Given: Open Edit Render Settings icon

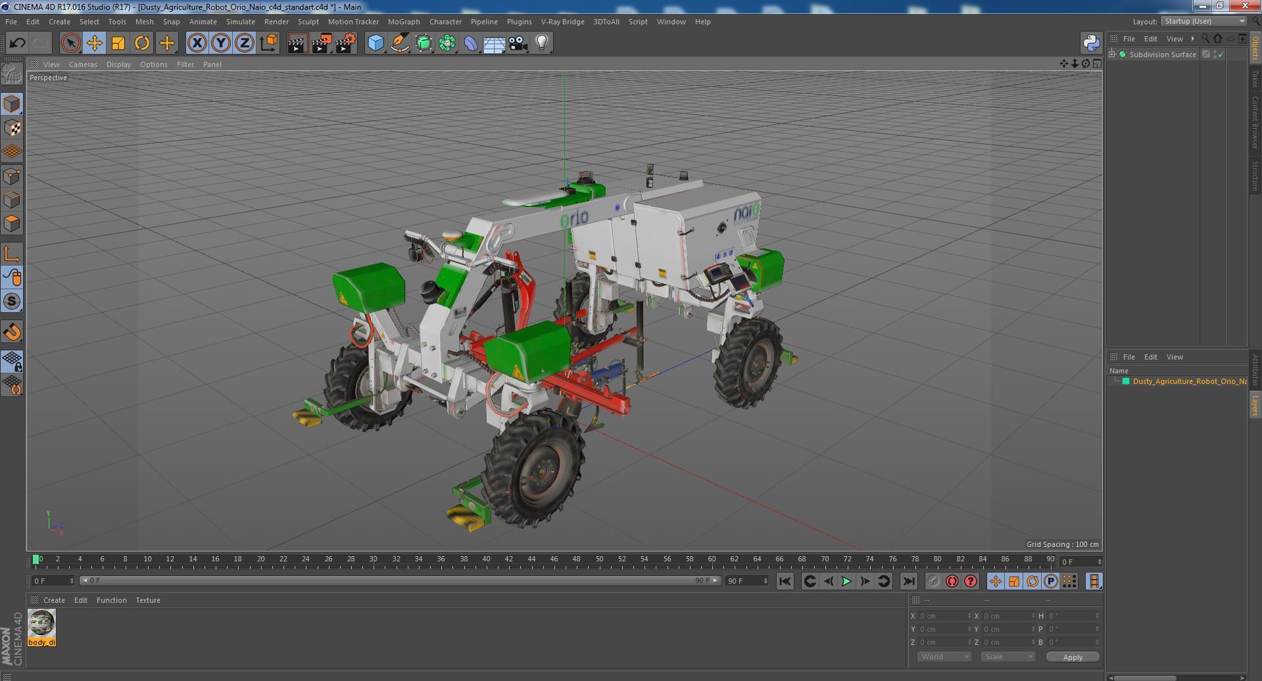Looking at the screenshot, I should click(346, 43).
